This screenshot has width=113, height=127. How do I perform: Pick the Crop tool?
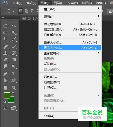click(5, 39)
